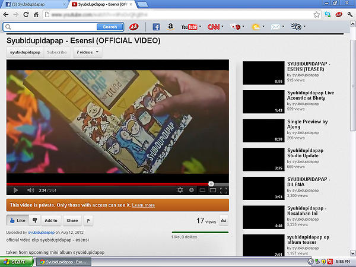This screenshot has width=356, height=267.
Task: Open the YouTube toolbar shortcut
Action: point(189,27)
